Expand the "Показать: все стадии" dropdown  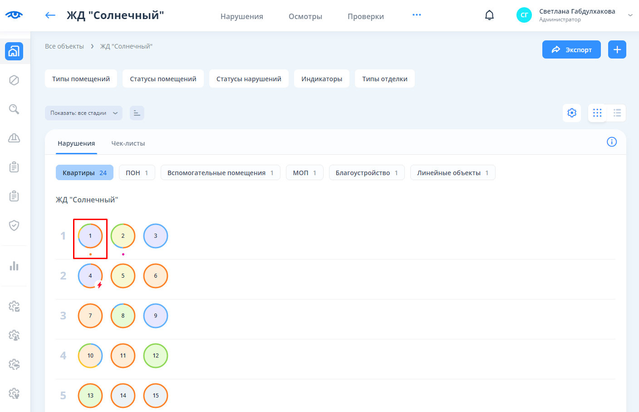pyautogui.click(x=84, y=113)
